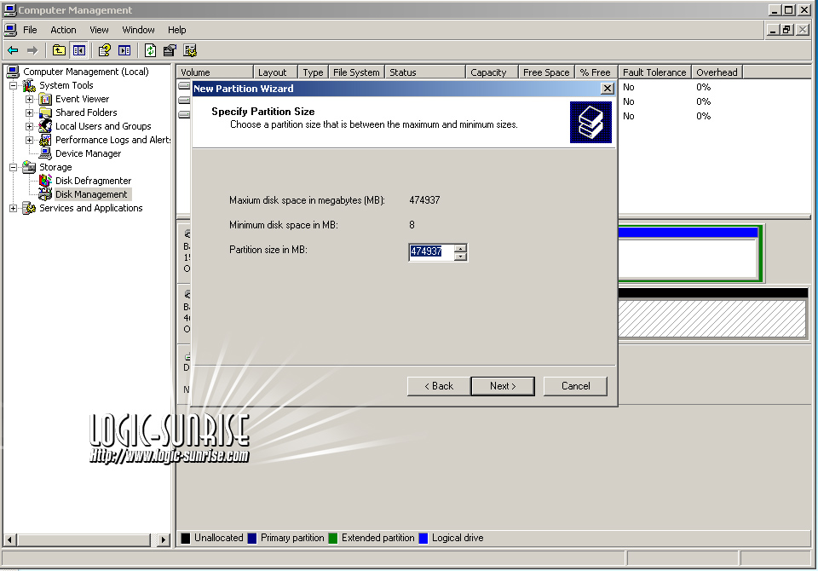Click the Help question mark toolbar icon
The height and width of the screenshot is (571, 818).
point(104,50)
